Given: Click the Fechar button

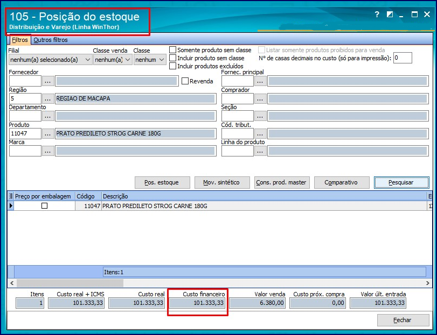Looking at the screenshot, I should pos(403,320).
